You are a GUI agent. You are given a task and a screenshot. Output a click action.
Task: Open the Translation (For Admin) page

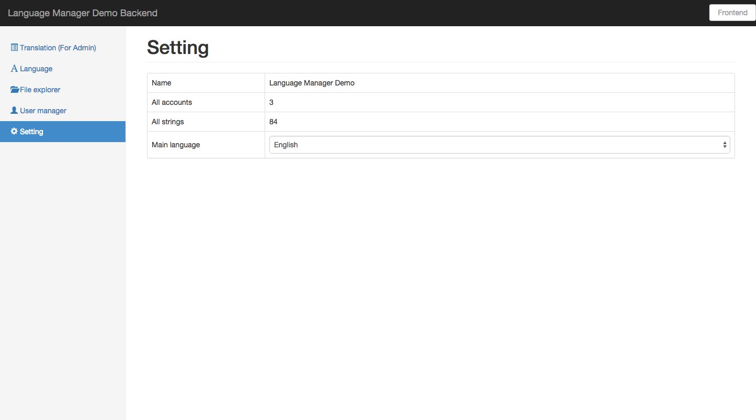pos(58,48)
